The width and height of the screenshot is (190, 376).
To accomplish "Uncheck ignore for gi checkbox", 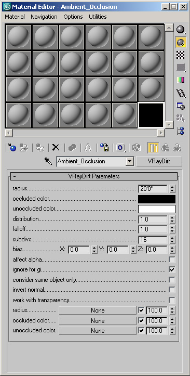I will (172, 269).
